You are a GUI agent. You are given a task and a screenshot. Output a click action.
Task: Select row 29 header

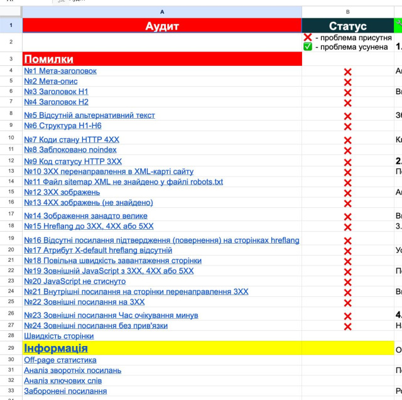tap(11, 348)
